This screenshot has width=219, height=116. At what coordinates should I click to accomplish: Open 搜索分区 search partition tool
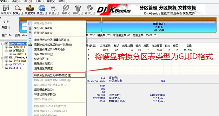pyautogui.click(x=18, y=10)
